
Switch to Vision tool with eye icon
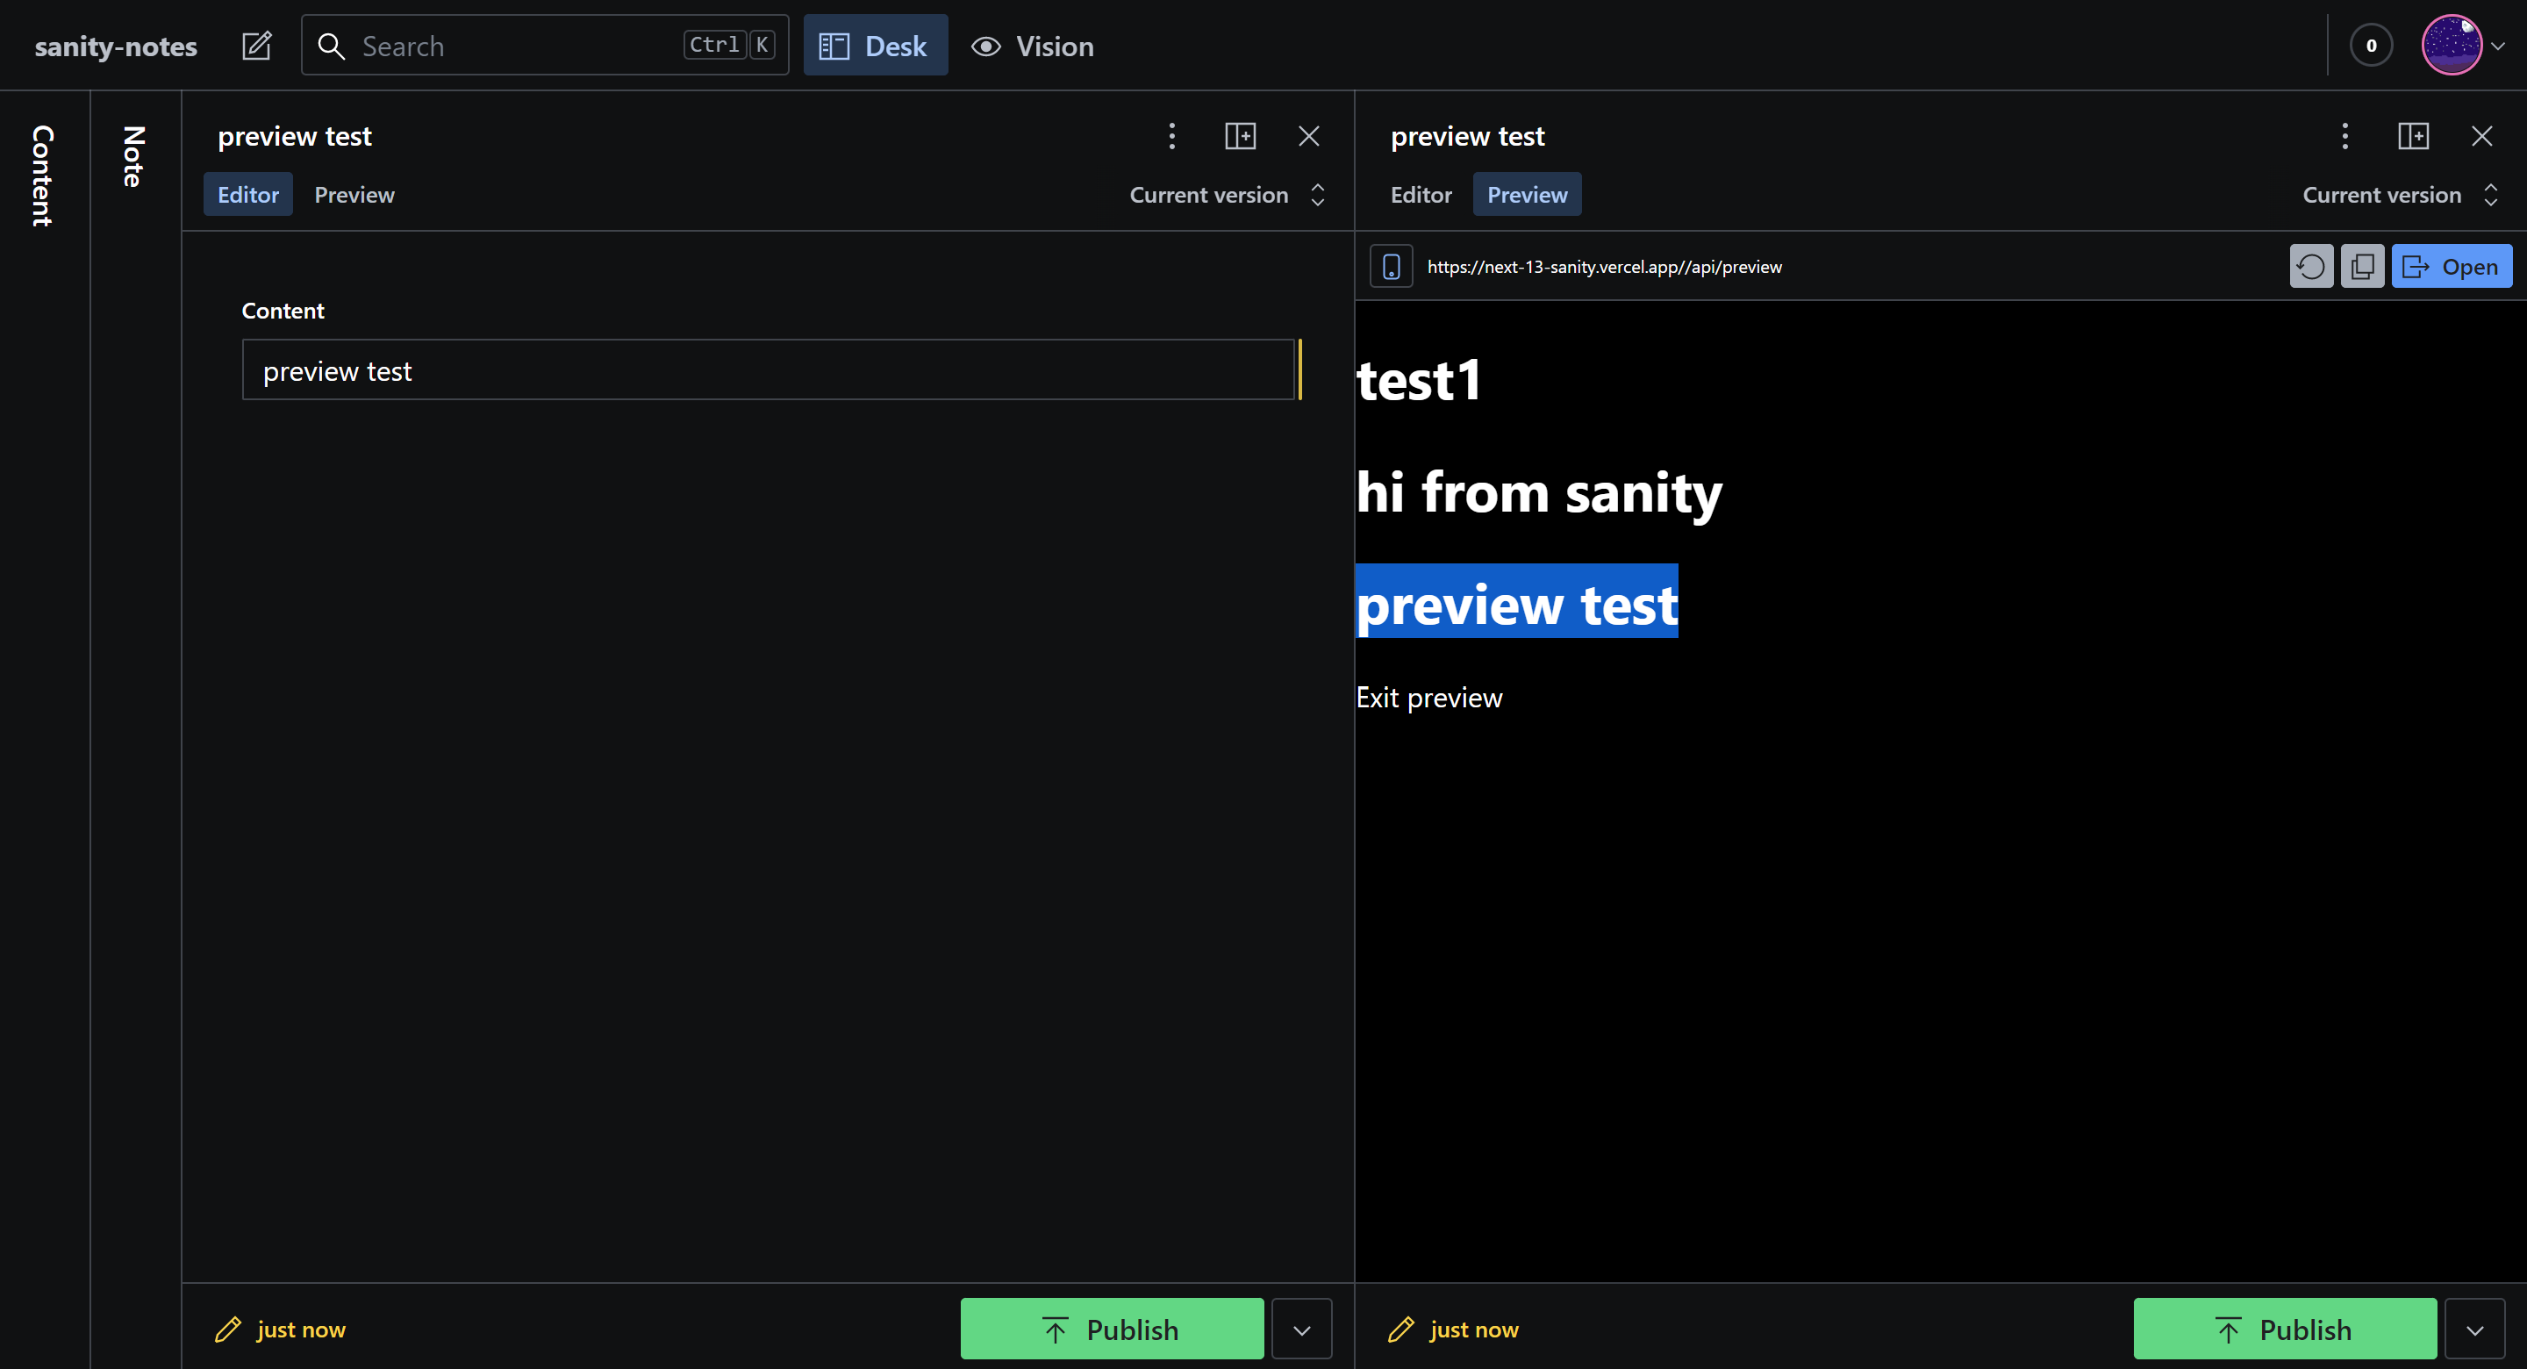(1032, 47)
